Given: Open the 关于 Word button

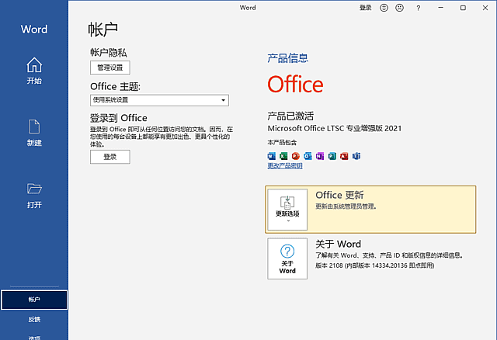Looking at the screenshot, I should 287,258.
